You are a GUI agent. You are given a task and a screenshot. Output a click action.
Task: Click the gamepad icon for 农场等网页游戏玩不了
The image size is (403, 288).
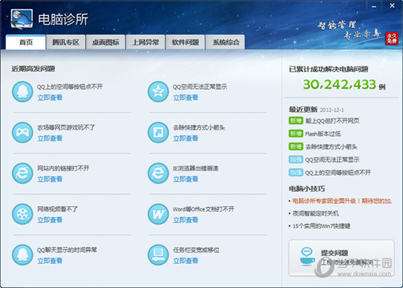click(x=22, y=132)
